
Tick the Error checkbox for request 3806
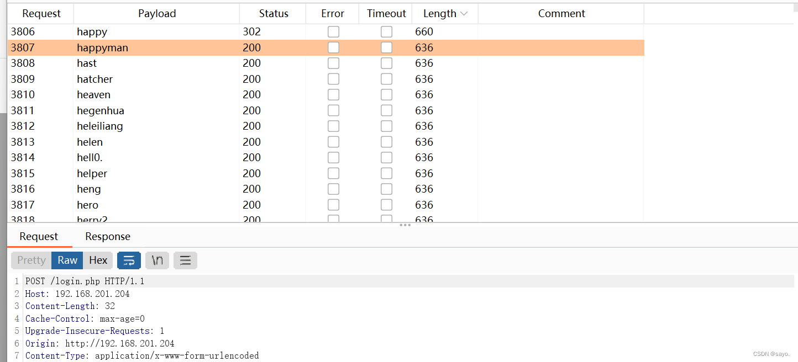coord(333,32)
